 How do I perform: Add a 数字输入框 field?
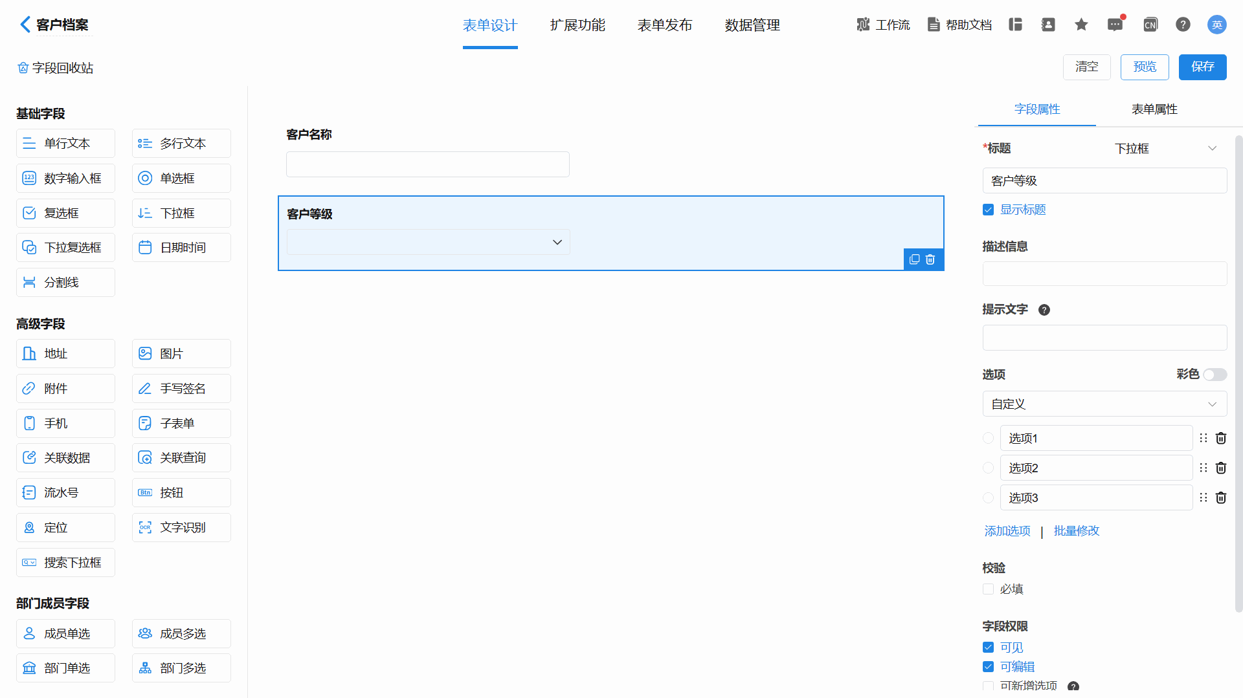(65, 178)
